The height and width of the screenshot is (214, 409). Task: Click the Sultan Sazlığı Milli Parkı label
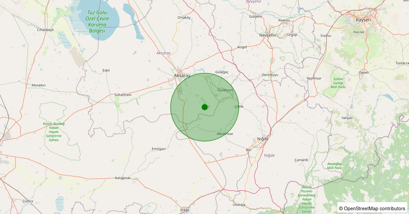(338, 83)
